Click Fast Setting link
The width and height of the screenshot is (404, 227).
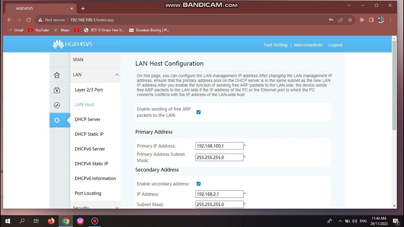point(276,45)
